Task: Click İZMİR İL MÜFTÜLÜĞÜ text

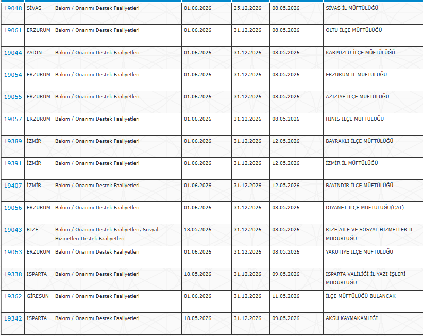Action: click(x=352, y=163)
